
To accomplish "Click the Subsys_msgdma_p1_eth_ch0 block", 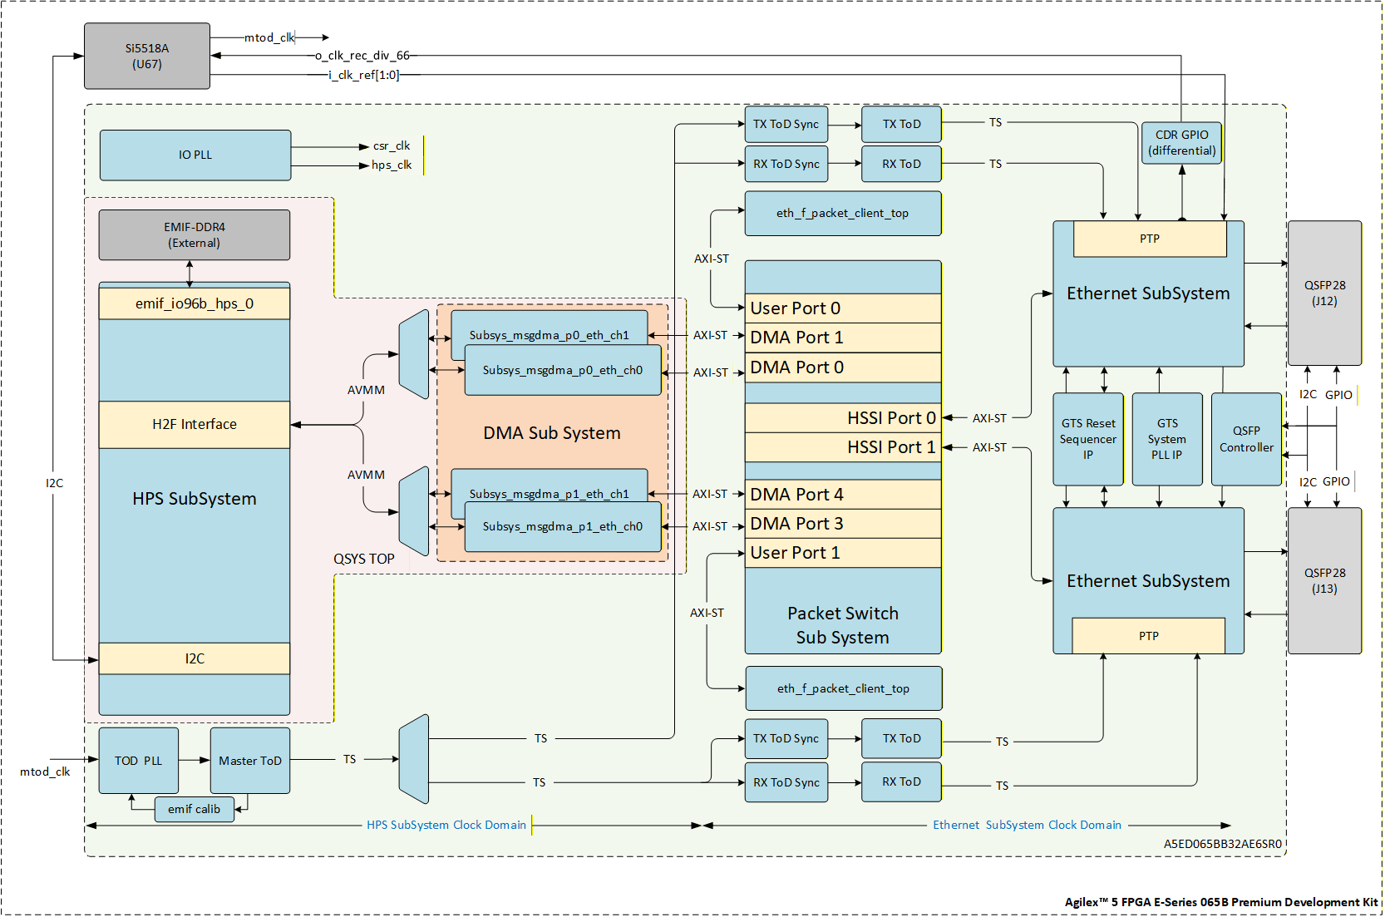I will (563, 527).
